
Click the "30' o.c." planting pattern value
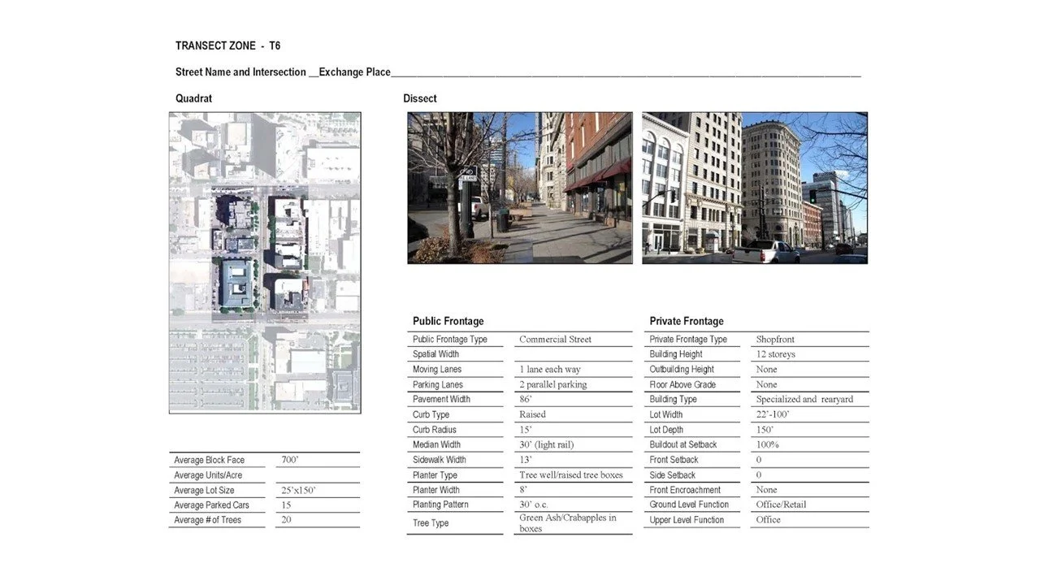pos(534,505)
